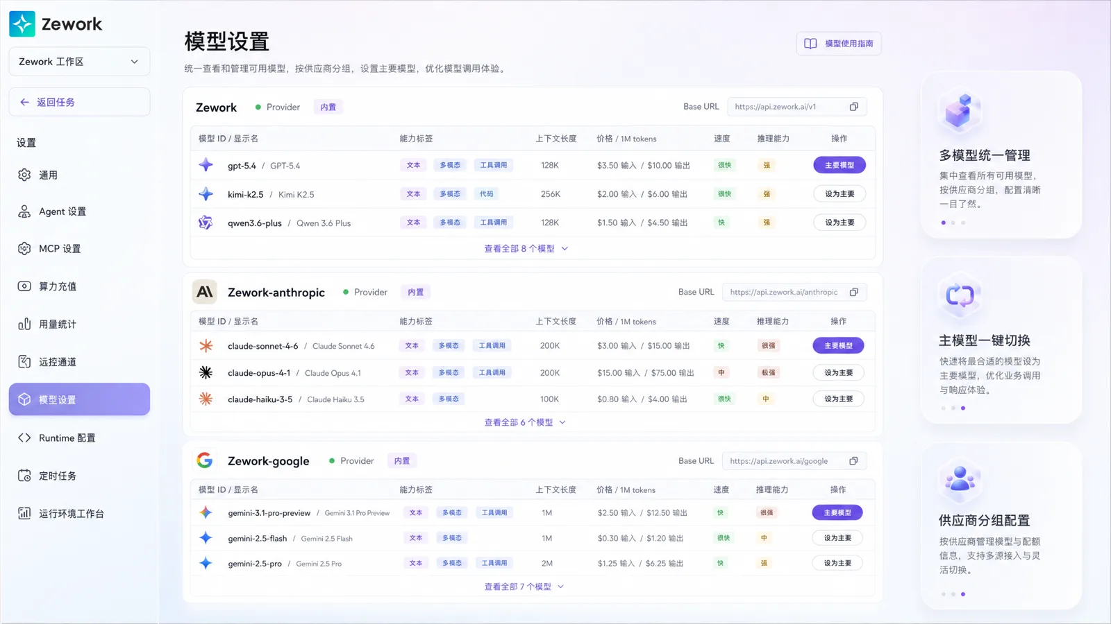Click the Zework logo icon
This screenshot has width=1111, height=624.
[x=22, y=24]
